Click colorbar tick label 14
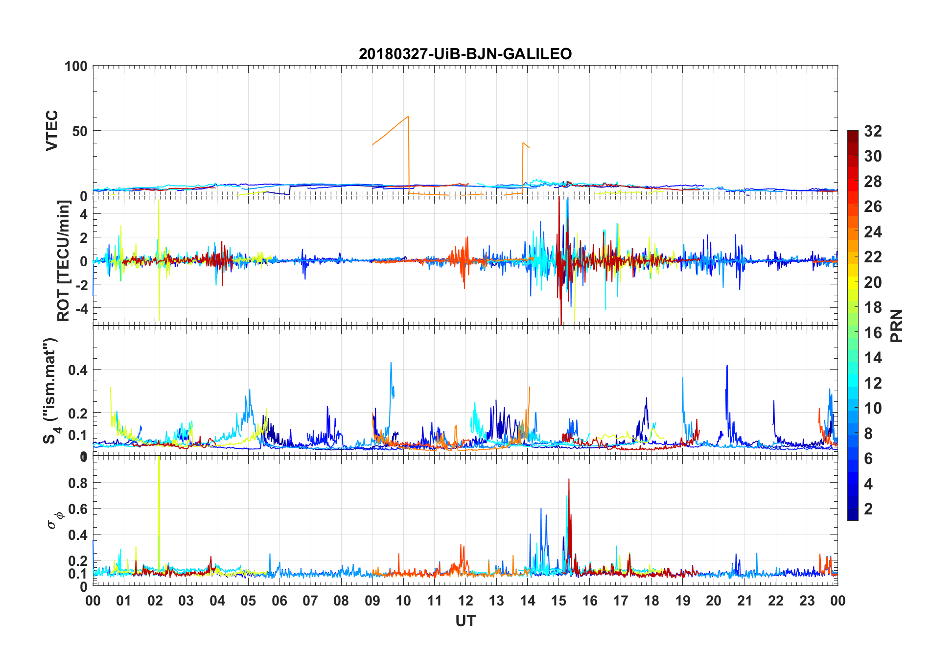Viewport: 931px width, 651px height. click(x=873, y=358)
